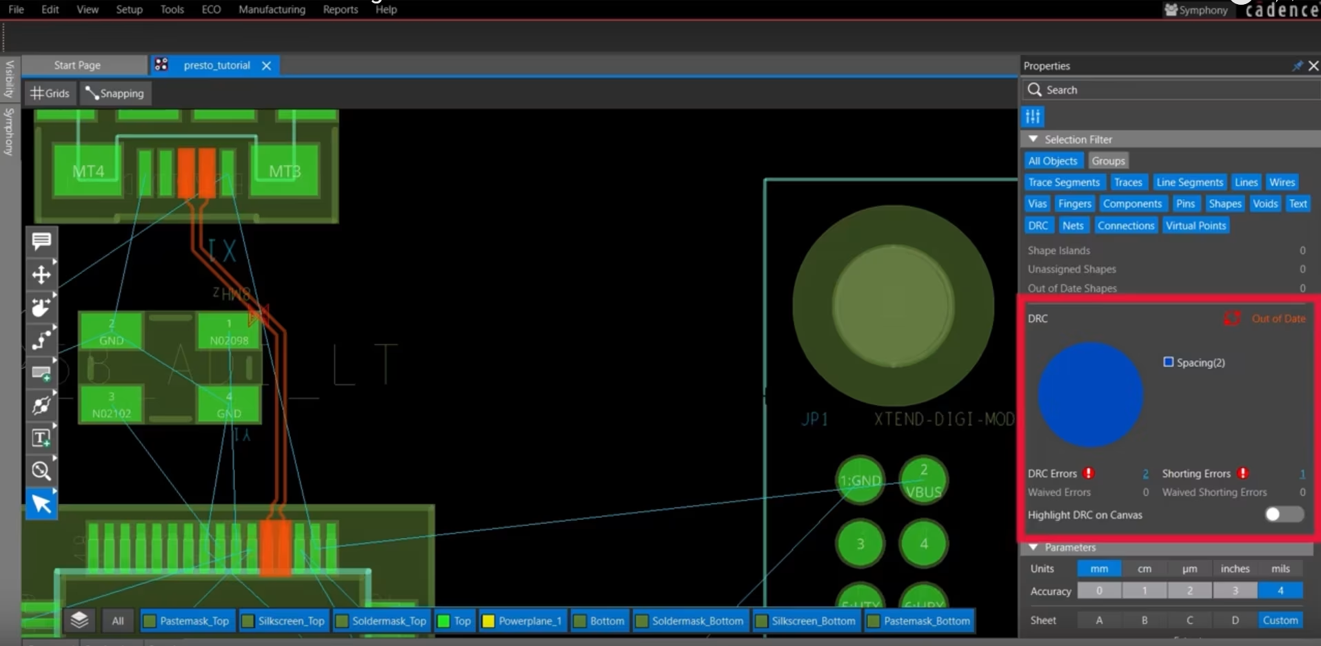This screenshot has width=1321, height=646.
Task: Select the arrow pointer tool
Action: pyautogui.click(x=41, y=504)
